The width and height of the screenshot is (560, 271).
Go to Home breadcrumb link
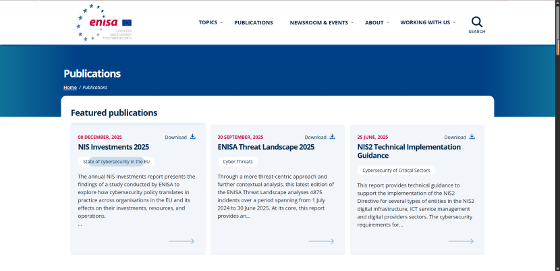[x=70, y=88]
